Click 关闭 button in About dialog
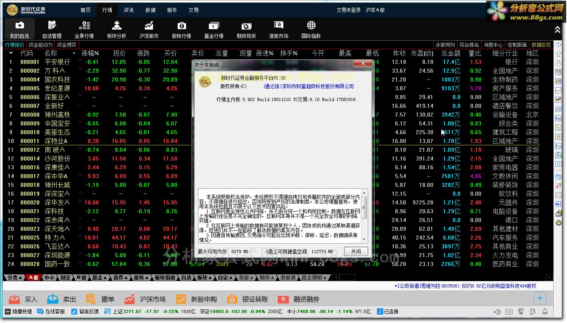This screenshot has height=323, width=567. [x=356, y=251]
